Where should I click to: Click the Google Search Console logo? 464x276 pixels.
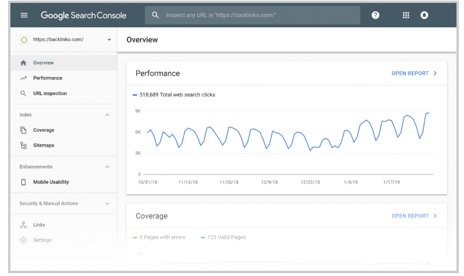pos(83,16)
